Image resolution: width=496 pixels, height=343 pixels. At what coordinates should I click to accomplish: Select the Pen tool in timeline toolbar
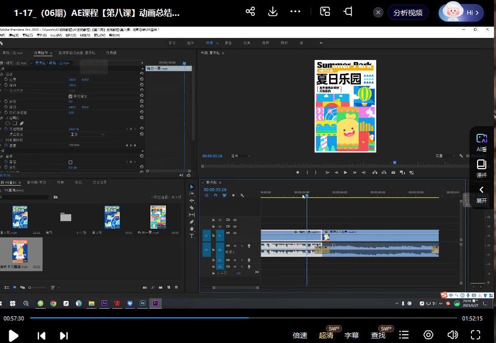tap(192, 221)
